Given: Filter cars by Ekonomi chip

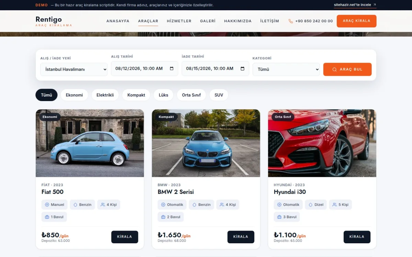Looking at the screenshot, I should tap(74, 95).
